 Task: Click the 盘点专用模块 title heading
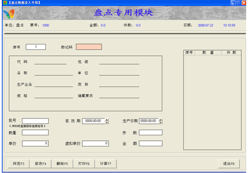124,12
